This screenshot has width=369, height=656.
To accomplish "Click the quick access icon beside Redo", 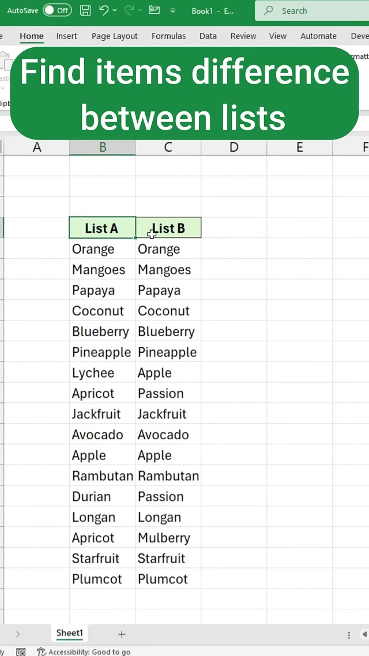I will pos(154,10).
